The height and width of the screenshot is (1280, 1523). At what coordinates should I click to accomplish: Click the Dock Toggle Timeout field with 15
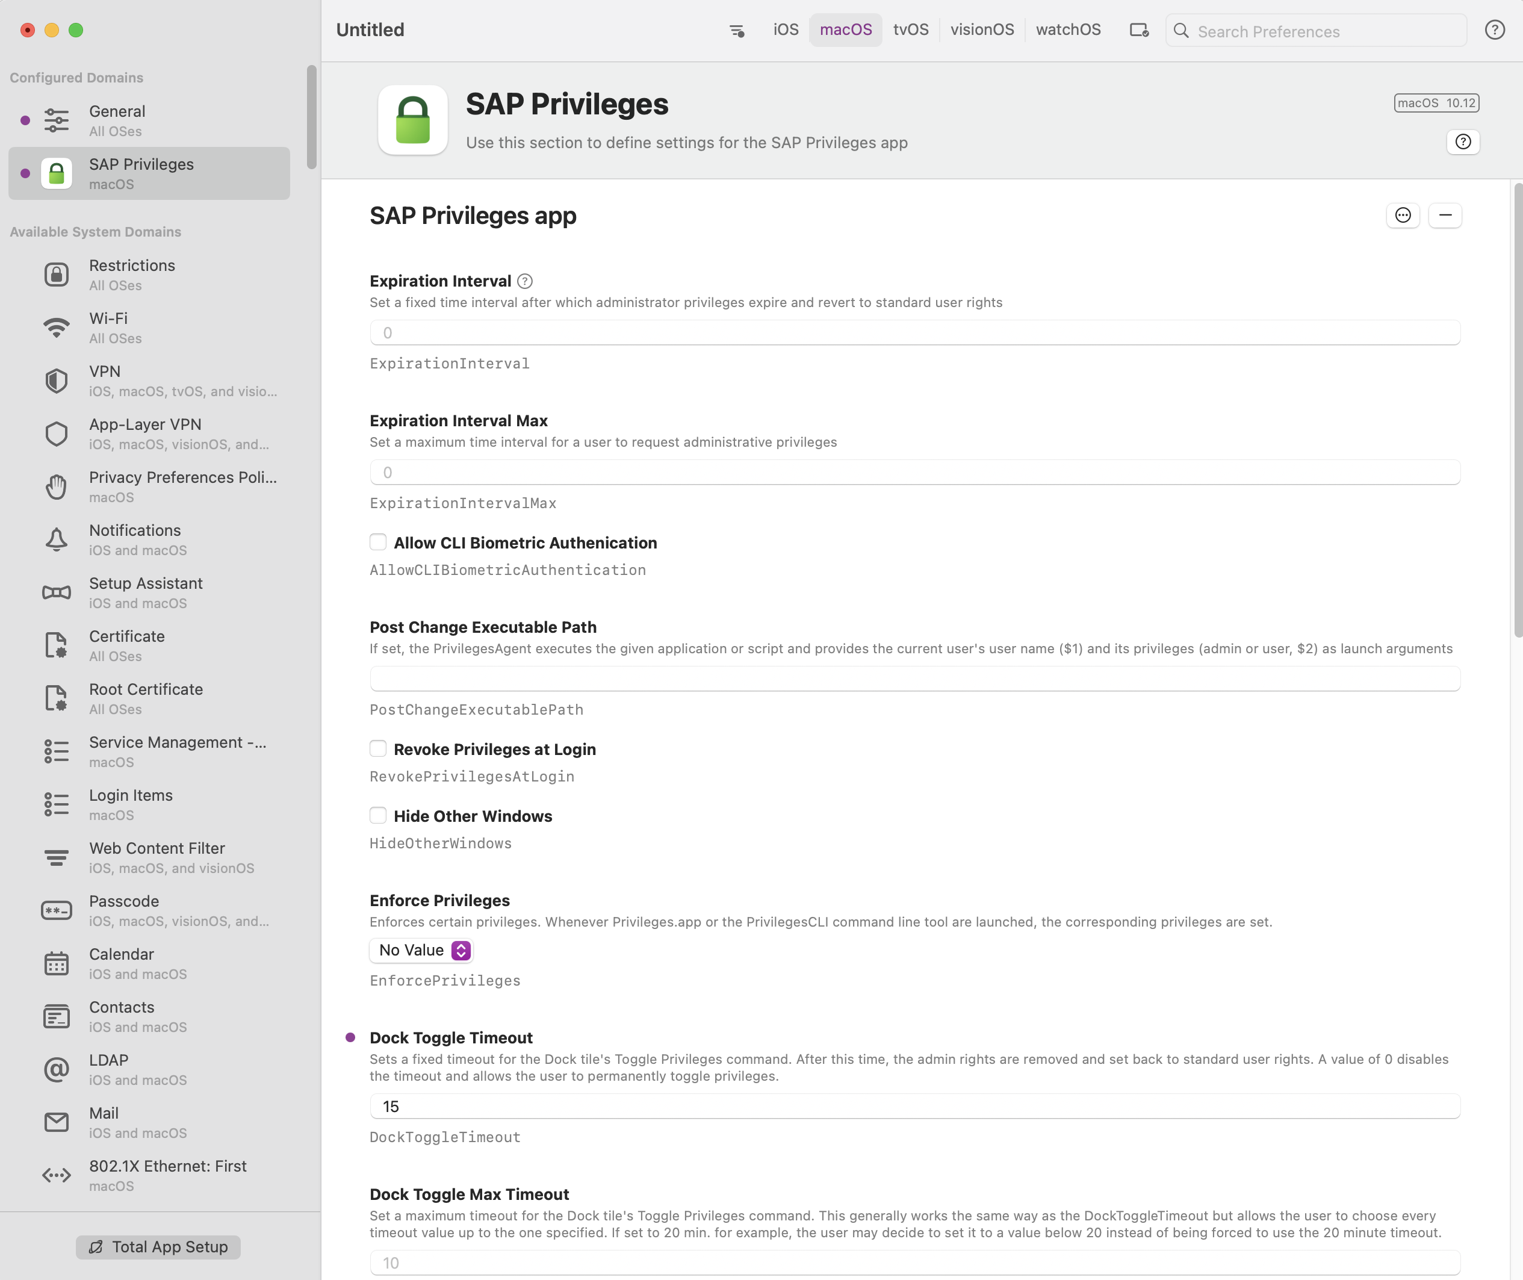(914, 1106)
